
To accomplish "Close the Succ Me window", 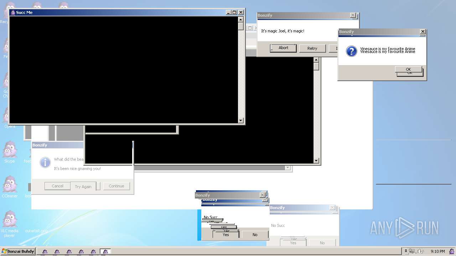I will [x=241, y=12].
